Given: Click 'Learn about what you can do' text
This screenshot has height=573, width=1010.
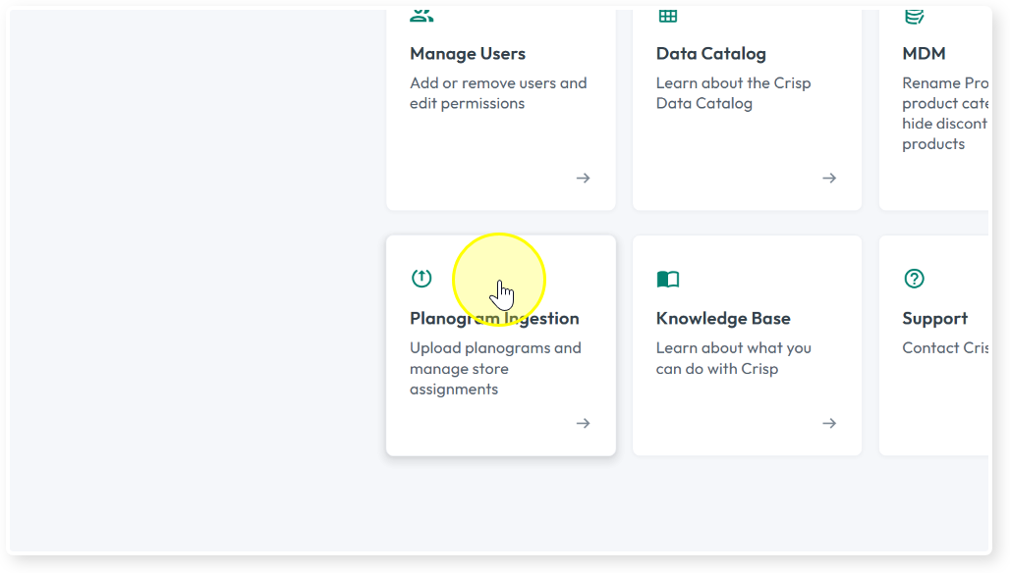Looking at the screenshot, I should (x=734, y=358).
